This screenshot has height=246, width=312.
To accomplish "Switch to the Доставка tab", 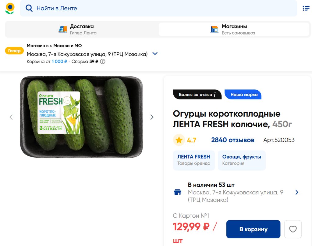I will point(81,29).
